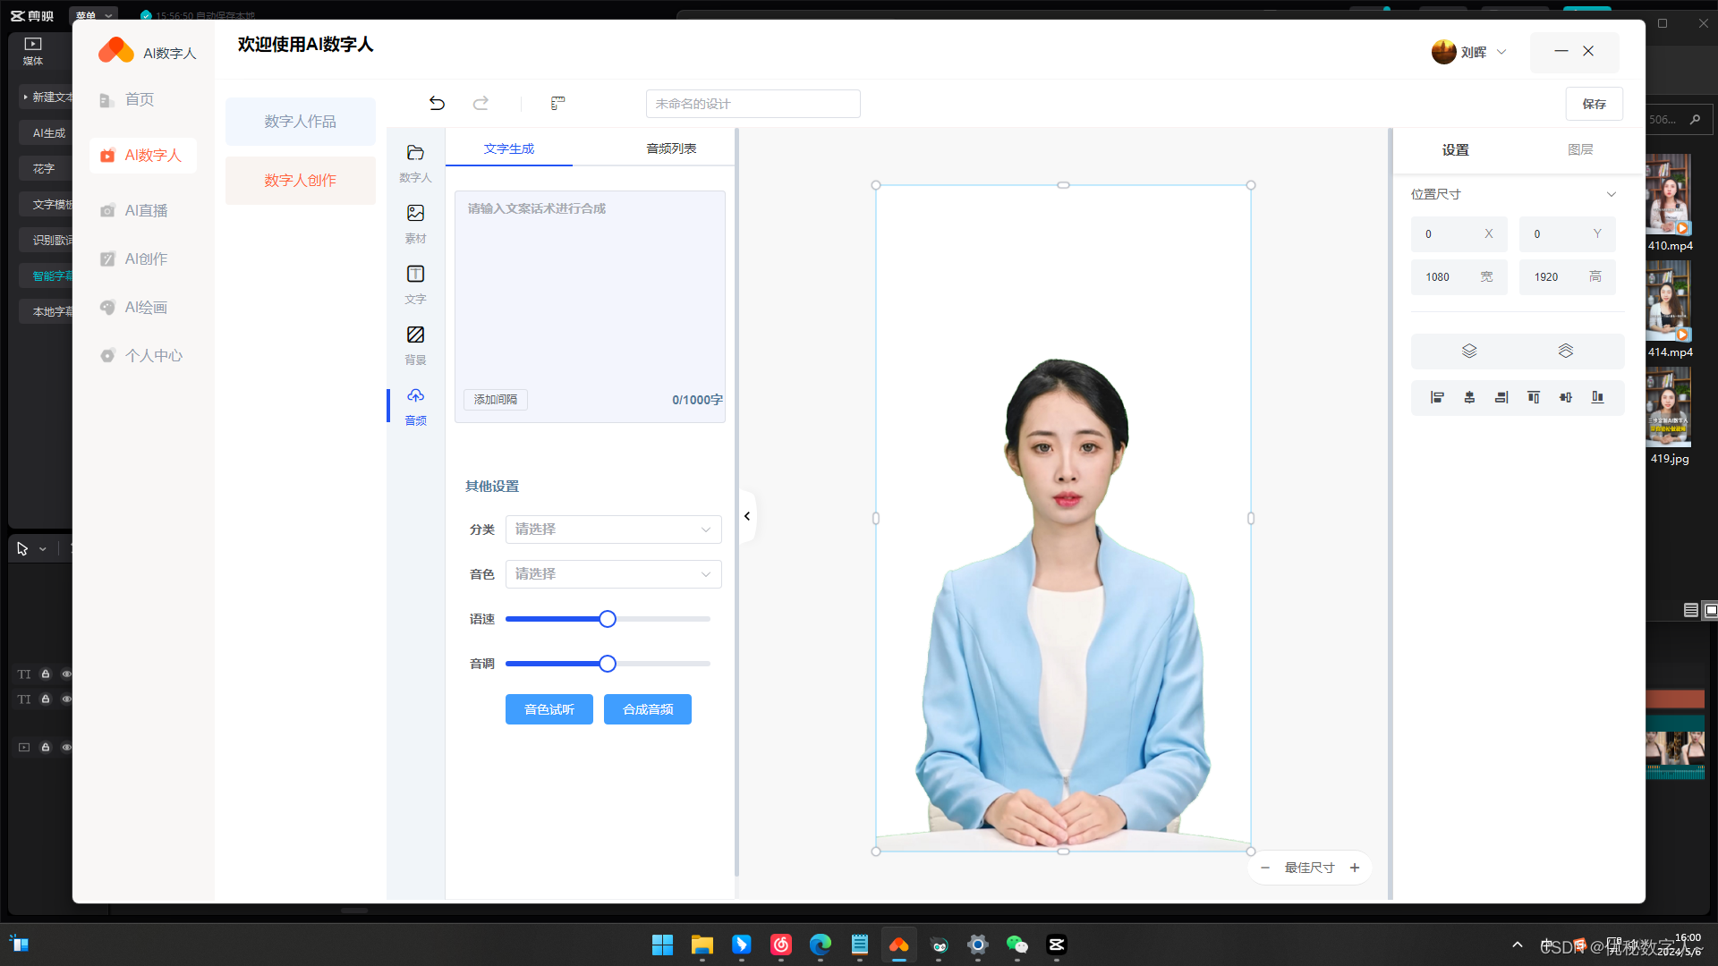
Task: Open the 分类 category dropdown
Action: [x=613, y=530]
